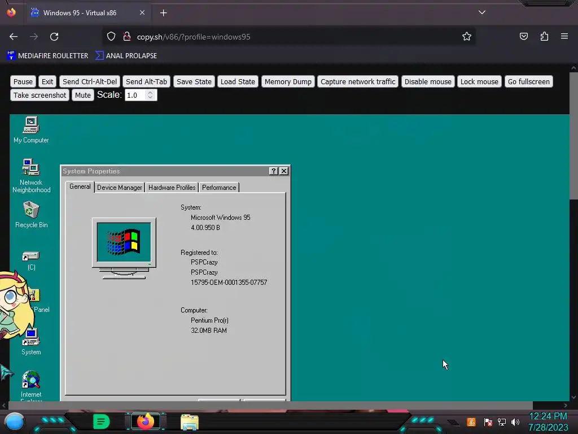This screenshot has height=434, width=578.
Task: Open the MEDIAFIRE ROULETTER bookmark
Action: point(47,56)
